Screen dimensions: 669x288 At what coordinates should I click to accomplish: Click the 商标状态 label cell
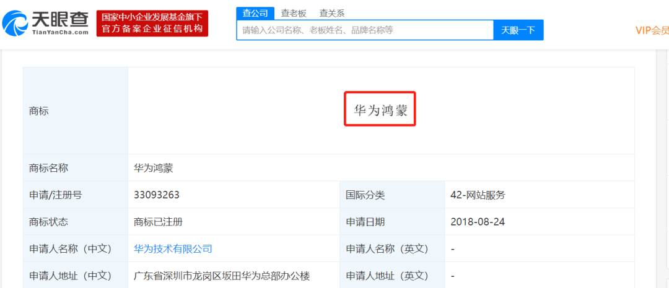(x=76, y=222)
